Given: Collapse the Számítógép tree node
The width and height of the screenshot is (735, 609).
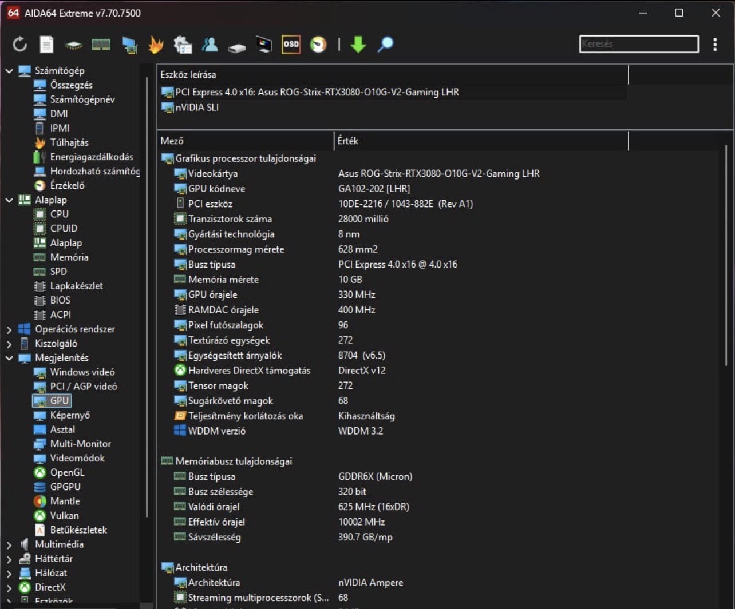Looking at the screenshot, I should 9,71.
